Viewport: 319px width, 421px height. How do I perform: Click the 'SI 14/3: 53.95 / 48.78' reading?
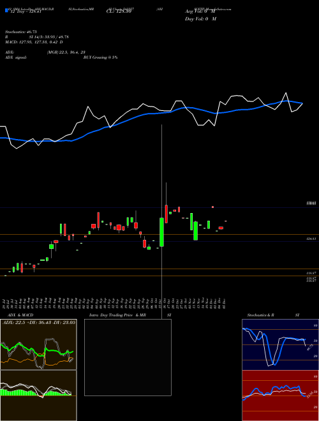pyautogui.click(x=49, y=37)
